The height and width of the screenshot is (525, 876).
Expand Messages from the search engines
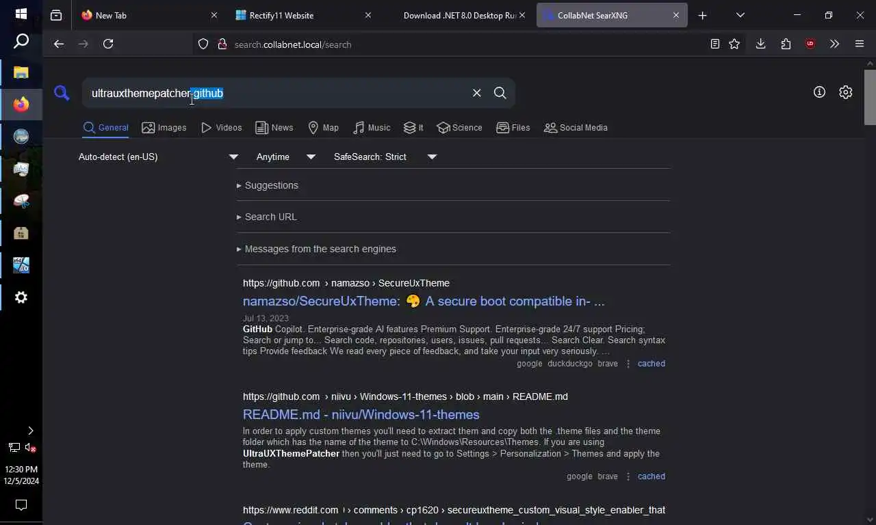[316, 249]
